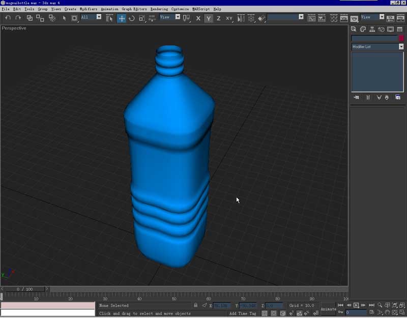Activate the Select and Rotate tool

[132, 18]
